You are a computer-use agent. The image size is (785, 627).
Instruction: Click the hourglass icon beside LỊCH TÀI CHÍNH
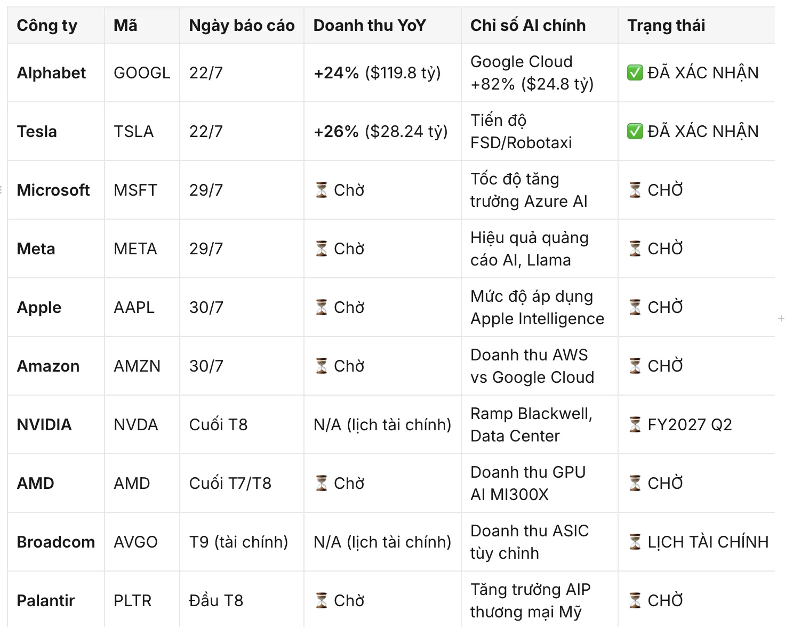(635, 542)
